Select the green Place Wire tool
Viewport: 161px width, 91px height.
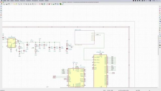pos(160,15)
